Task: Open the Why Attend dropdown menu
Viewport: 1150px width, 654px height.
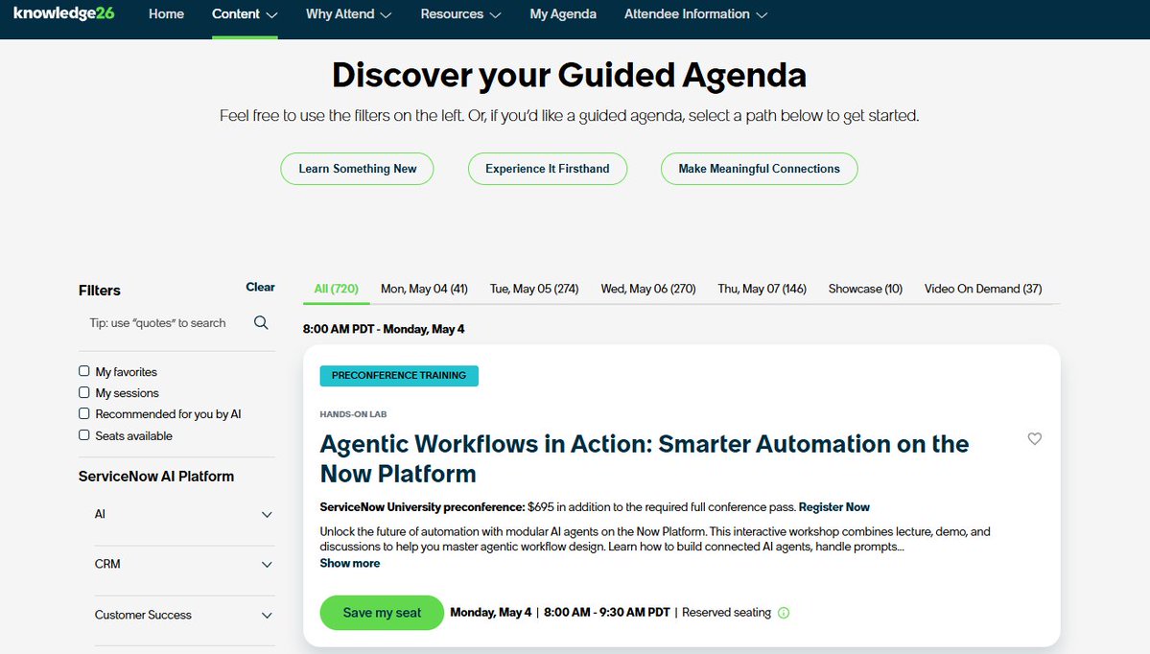Action: 348,14
